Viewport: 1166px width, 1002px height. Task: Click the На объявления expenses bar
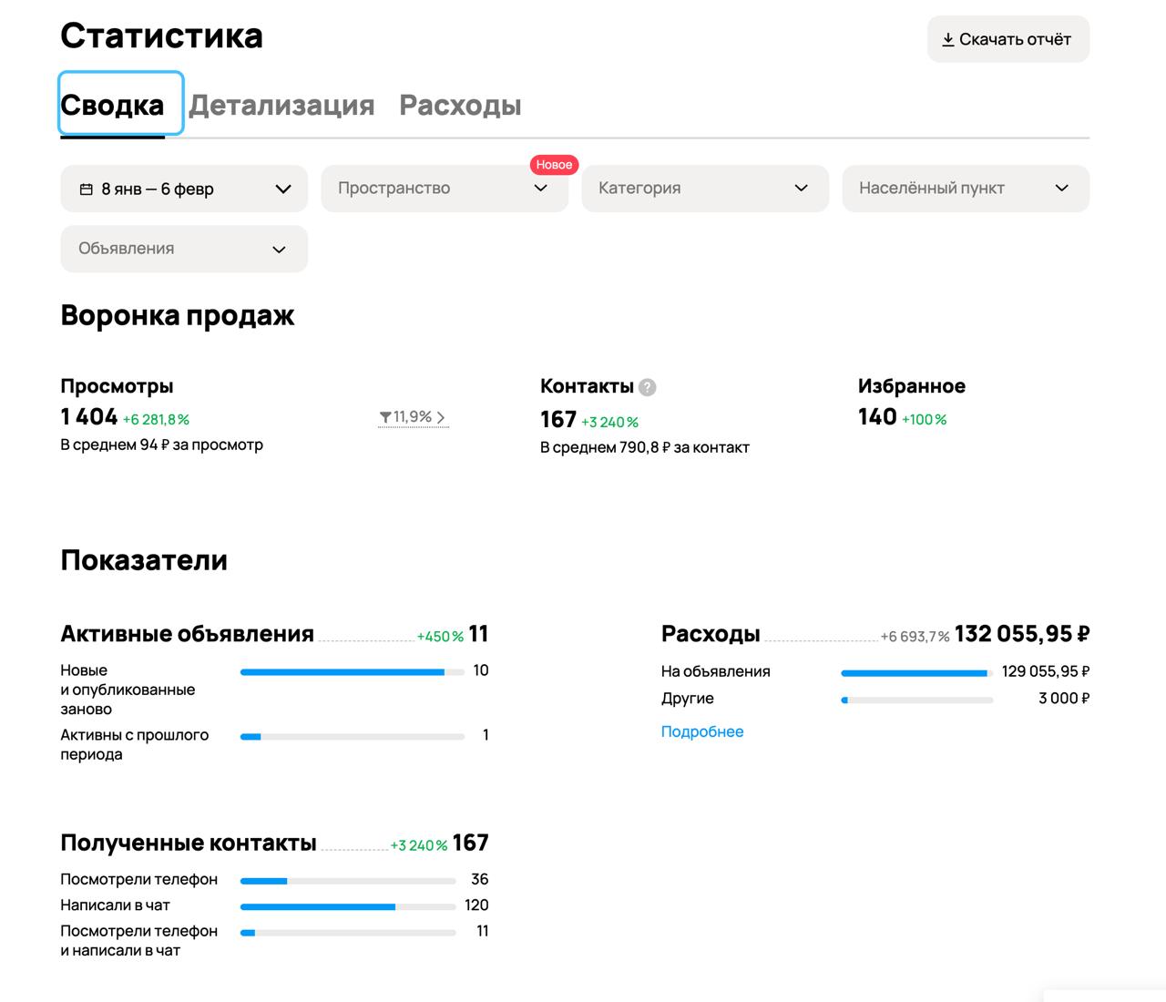(916, 673)
